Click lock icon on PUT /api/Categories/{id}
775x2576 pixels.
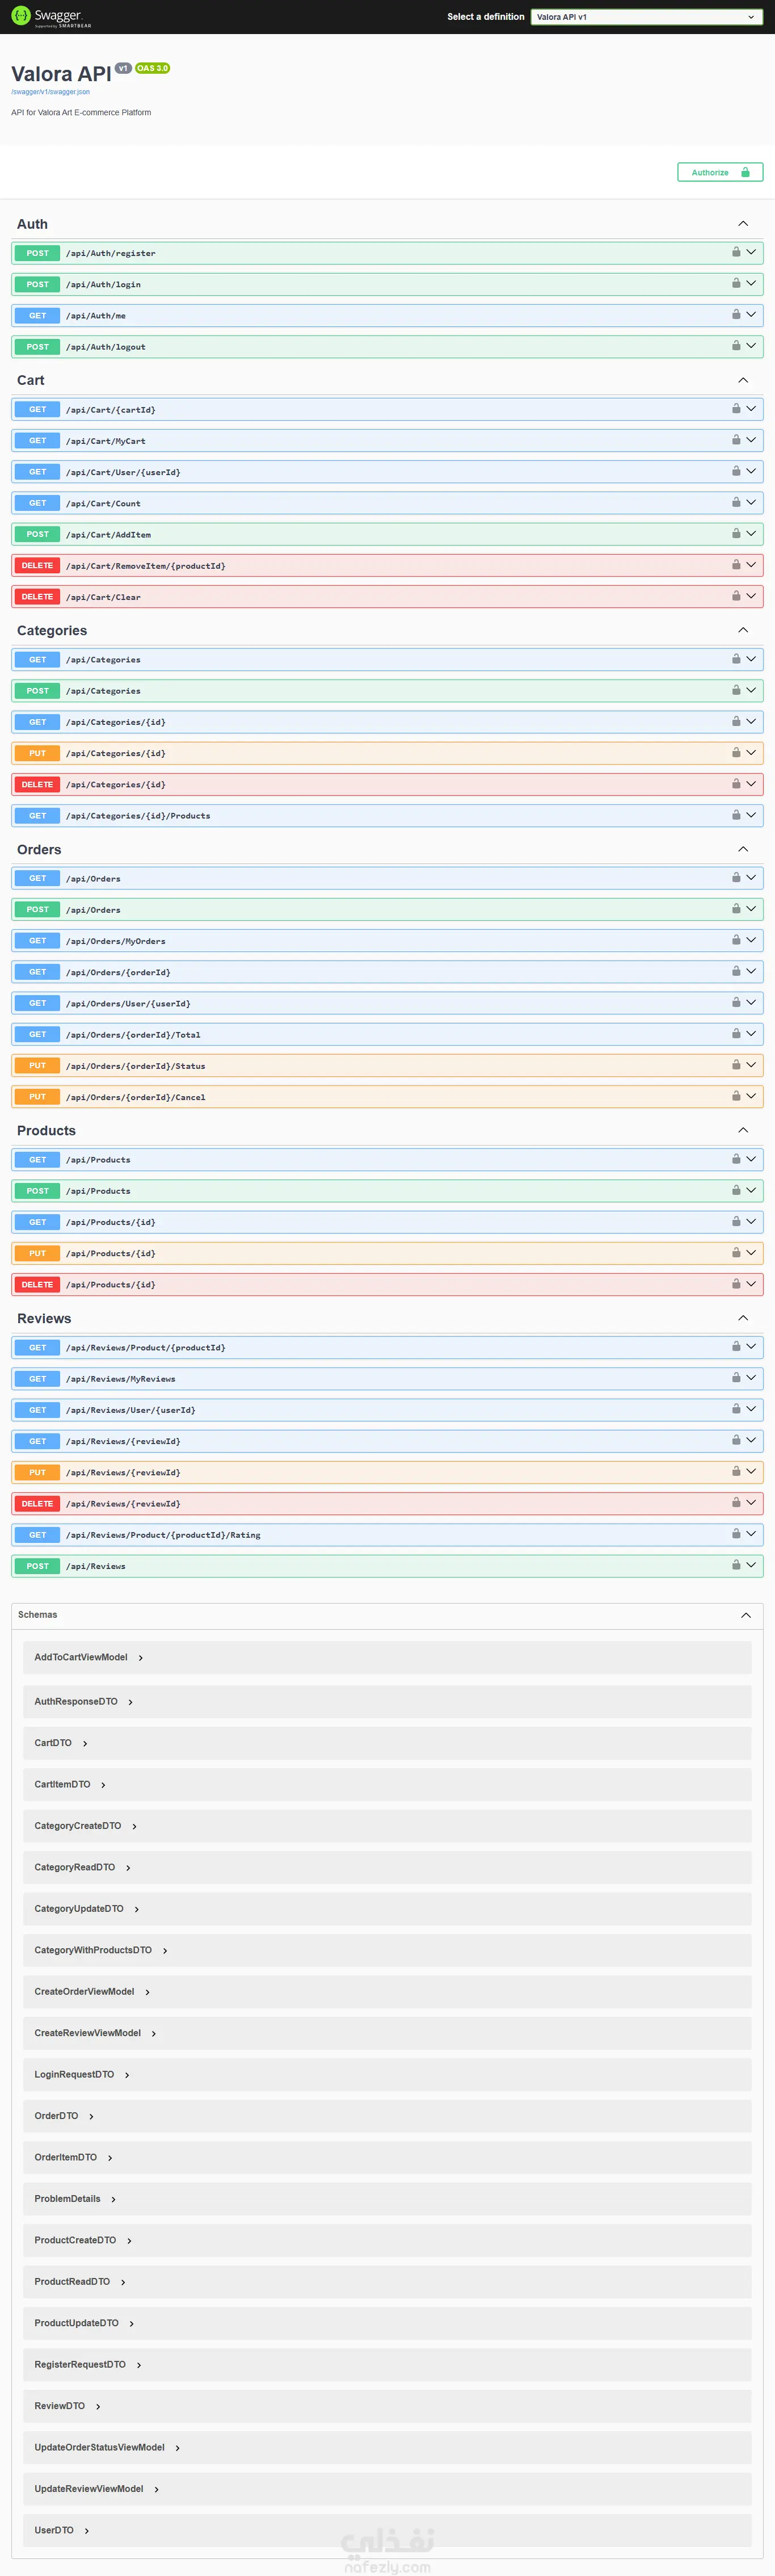click(736, 752)
